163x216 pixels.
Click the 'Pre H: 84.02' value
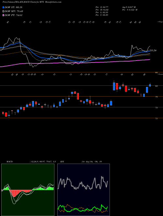coord(102,10)
